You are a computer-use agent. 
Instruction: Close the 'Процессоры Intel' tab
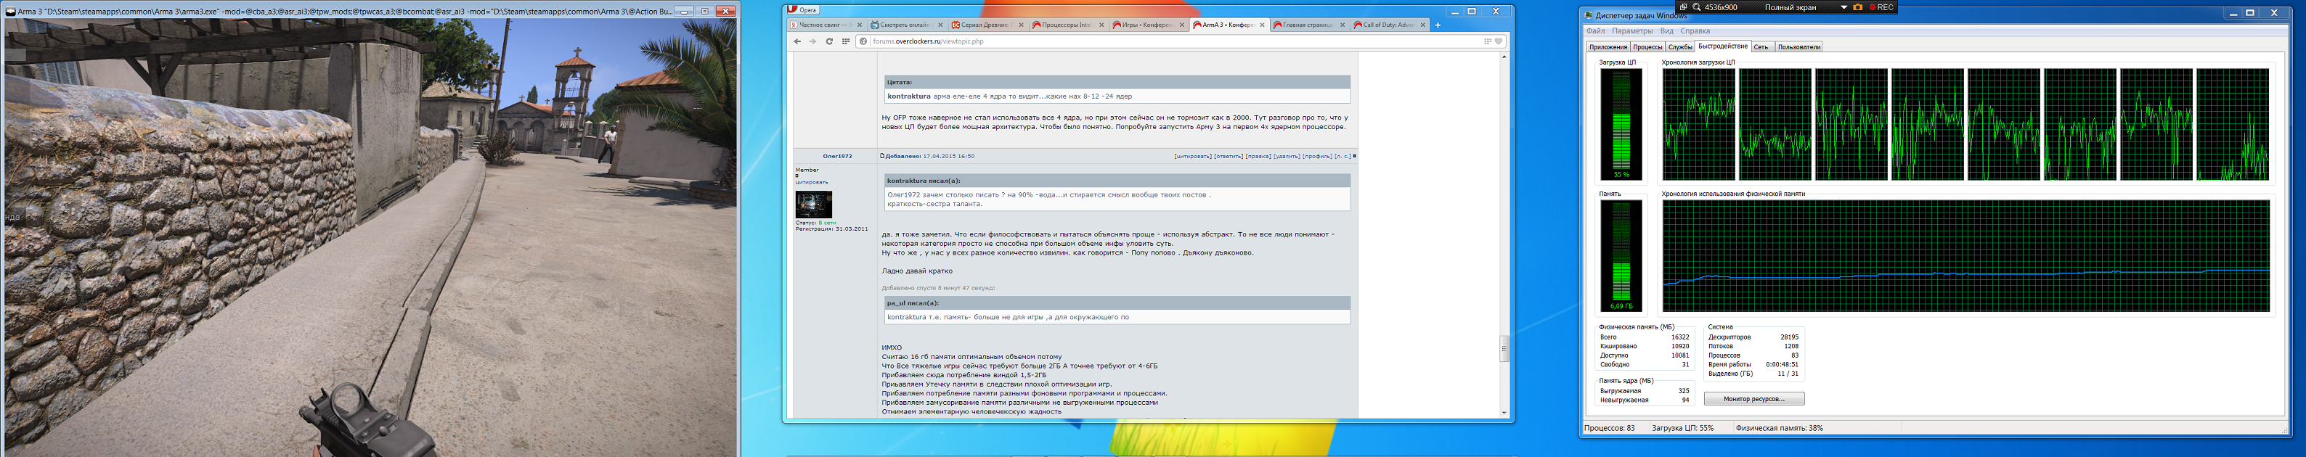pos(1102,25)
